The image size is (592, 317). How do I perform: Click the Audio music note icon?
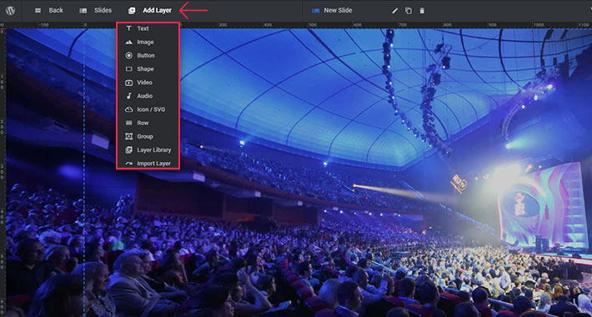[x=129, y=96]
